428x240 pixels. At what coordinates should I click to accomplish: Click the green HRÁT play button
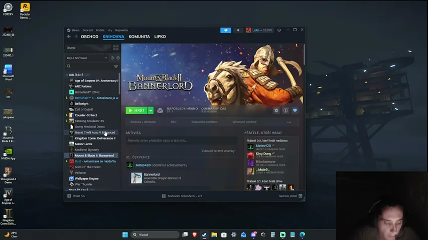pyautogui.click(x=136, y=110)
